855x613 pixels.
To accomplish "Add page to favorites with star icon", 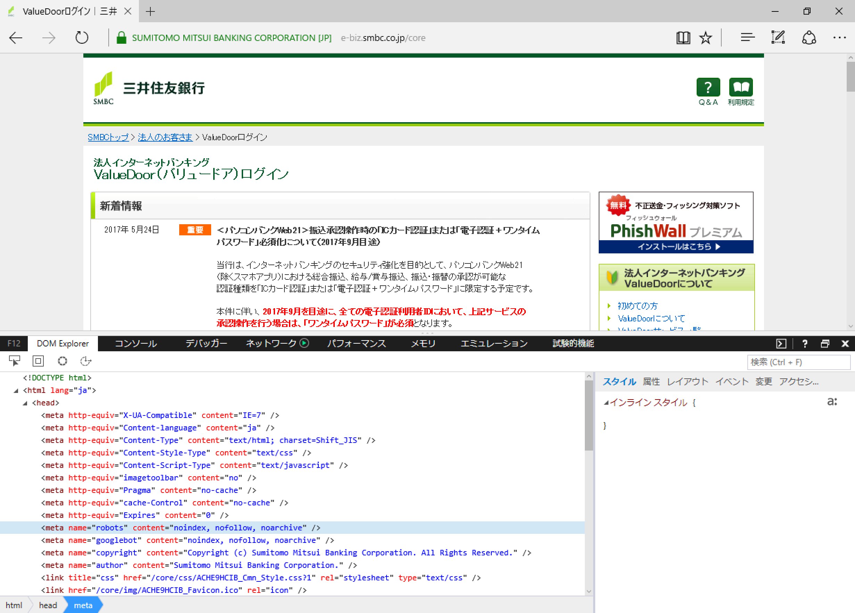I will pos(705,38).
